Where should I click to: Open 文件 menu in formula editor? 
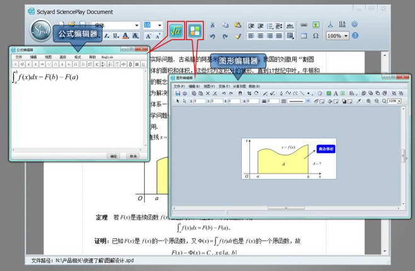click(x=18, y=57)
